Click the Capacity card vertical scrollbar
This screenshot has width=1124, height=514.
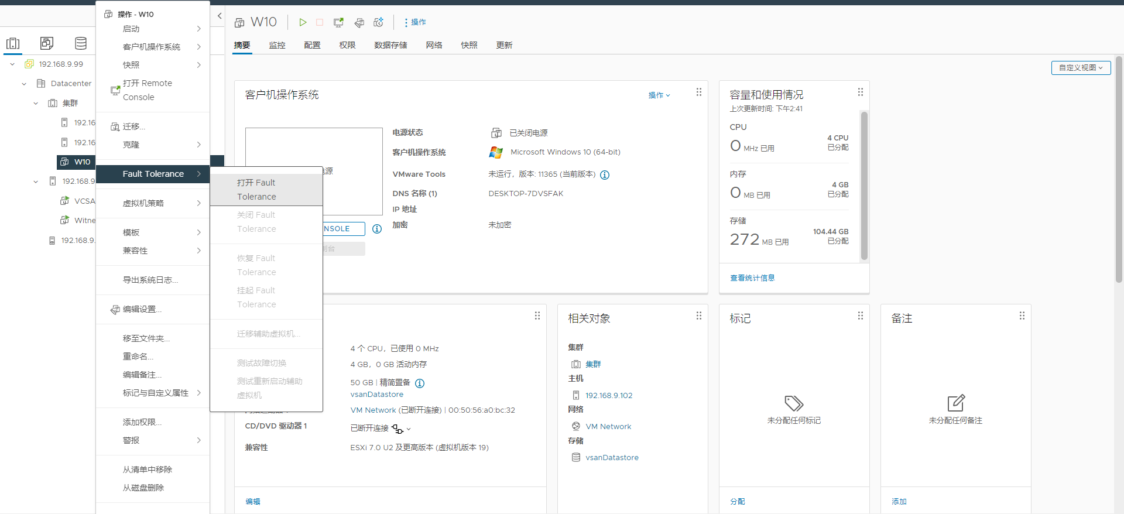(x=864, y=186)
